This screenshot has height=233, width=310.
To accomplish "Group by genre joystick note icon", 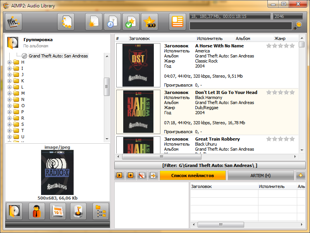I will [78, 211].
